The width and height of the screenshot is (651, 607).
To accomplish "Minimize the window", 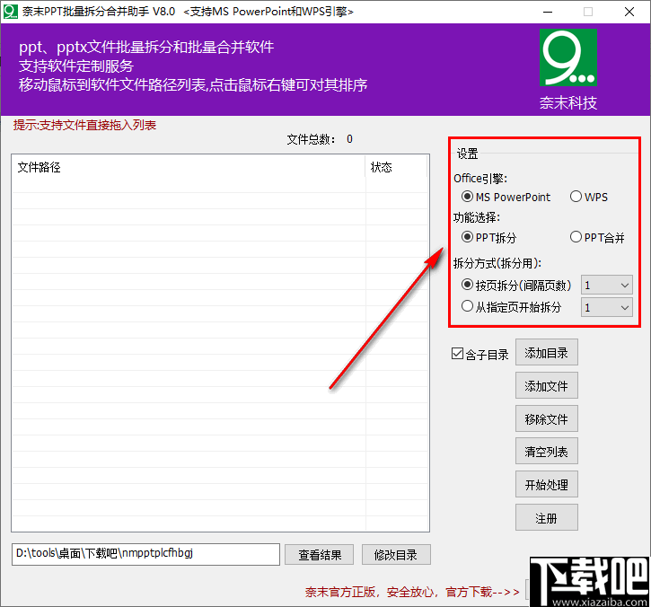I will [548, 12].
